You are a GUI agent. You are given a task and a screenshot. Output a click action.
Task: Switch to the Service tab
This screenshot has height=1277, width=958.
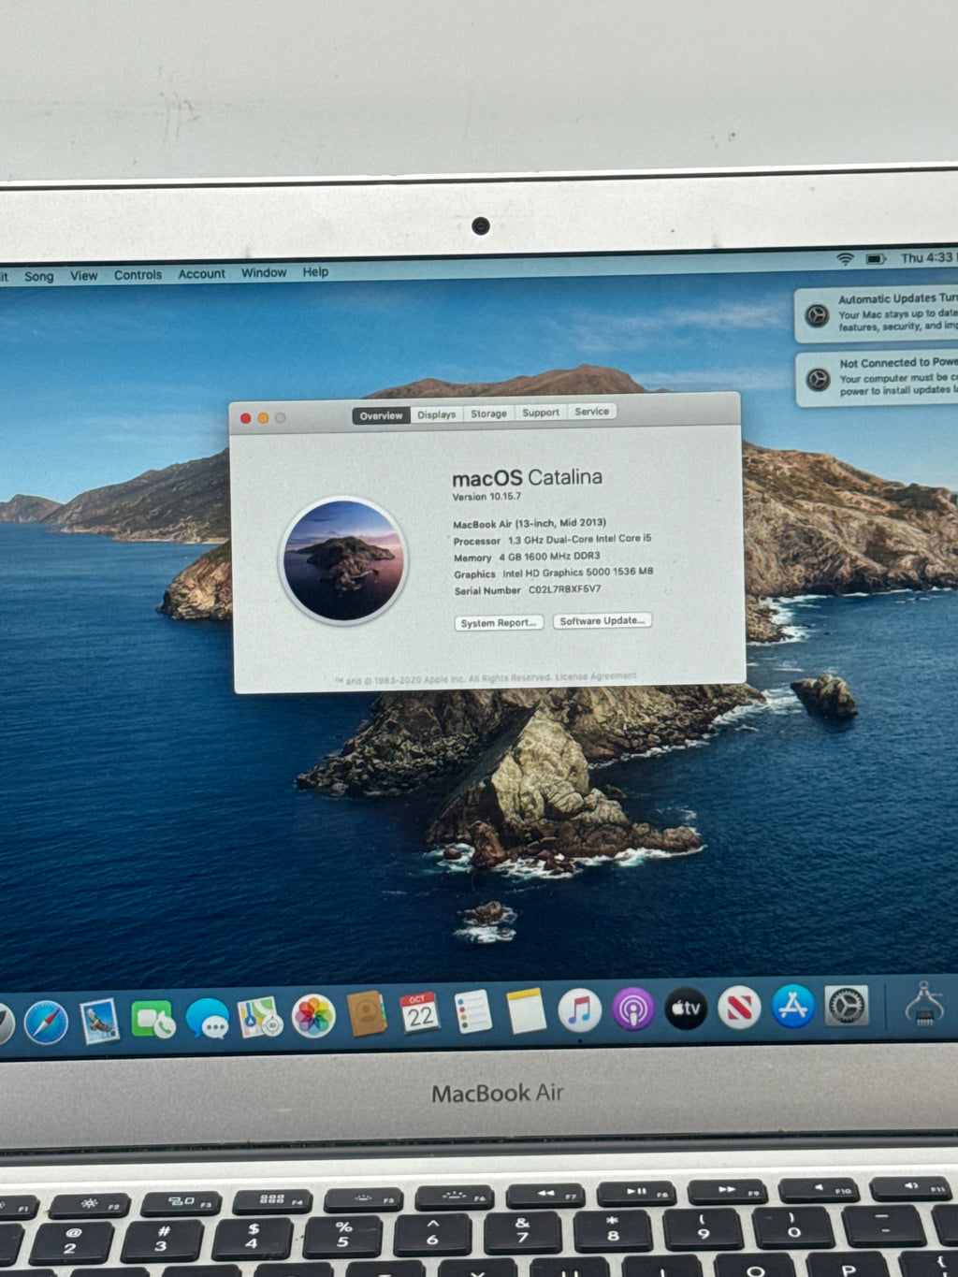[591, 412]
